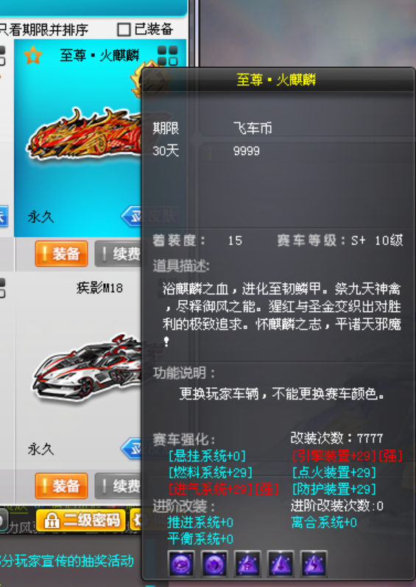Viewport: 416px width, 587px height.
Task: Open the 二级密码 button
Action: (80, 521)
